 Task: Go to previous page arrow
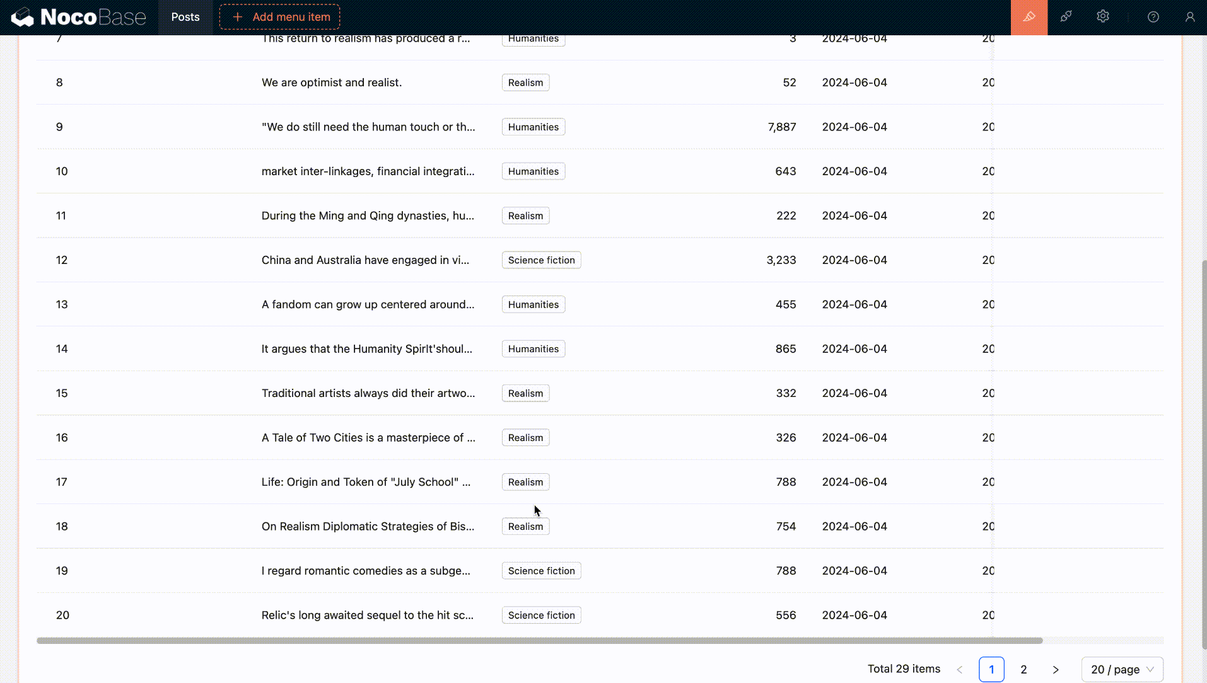pos(959,669)
